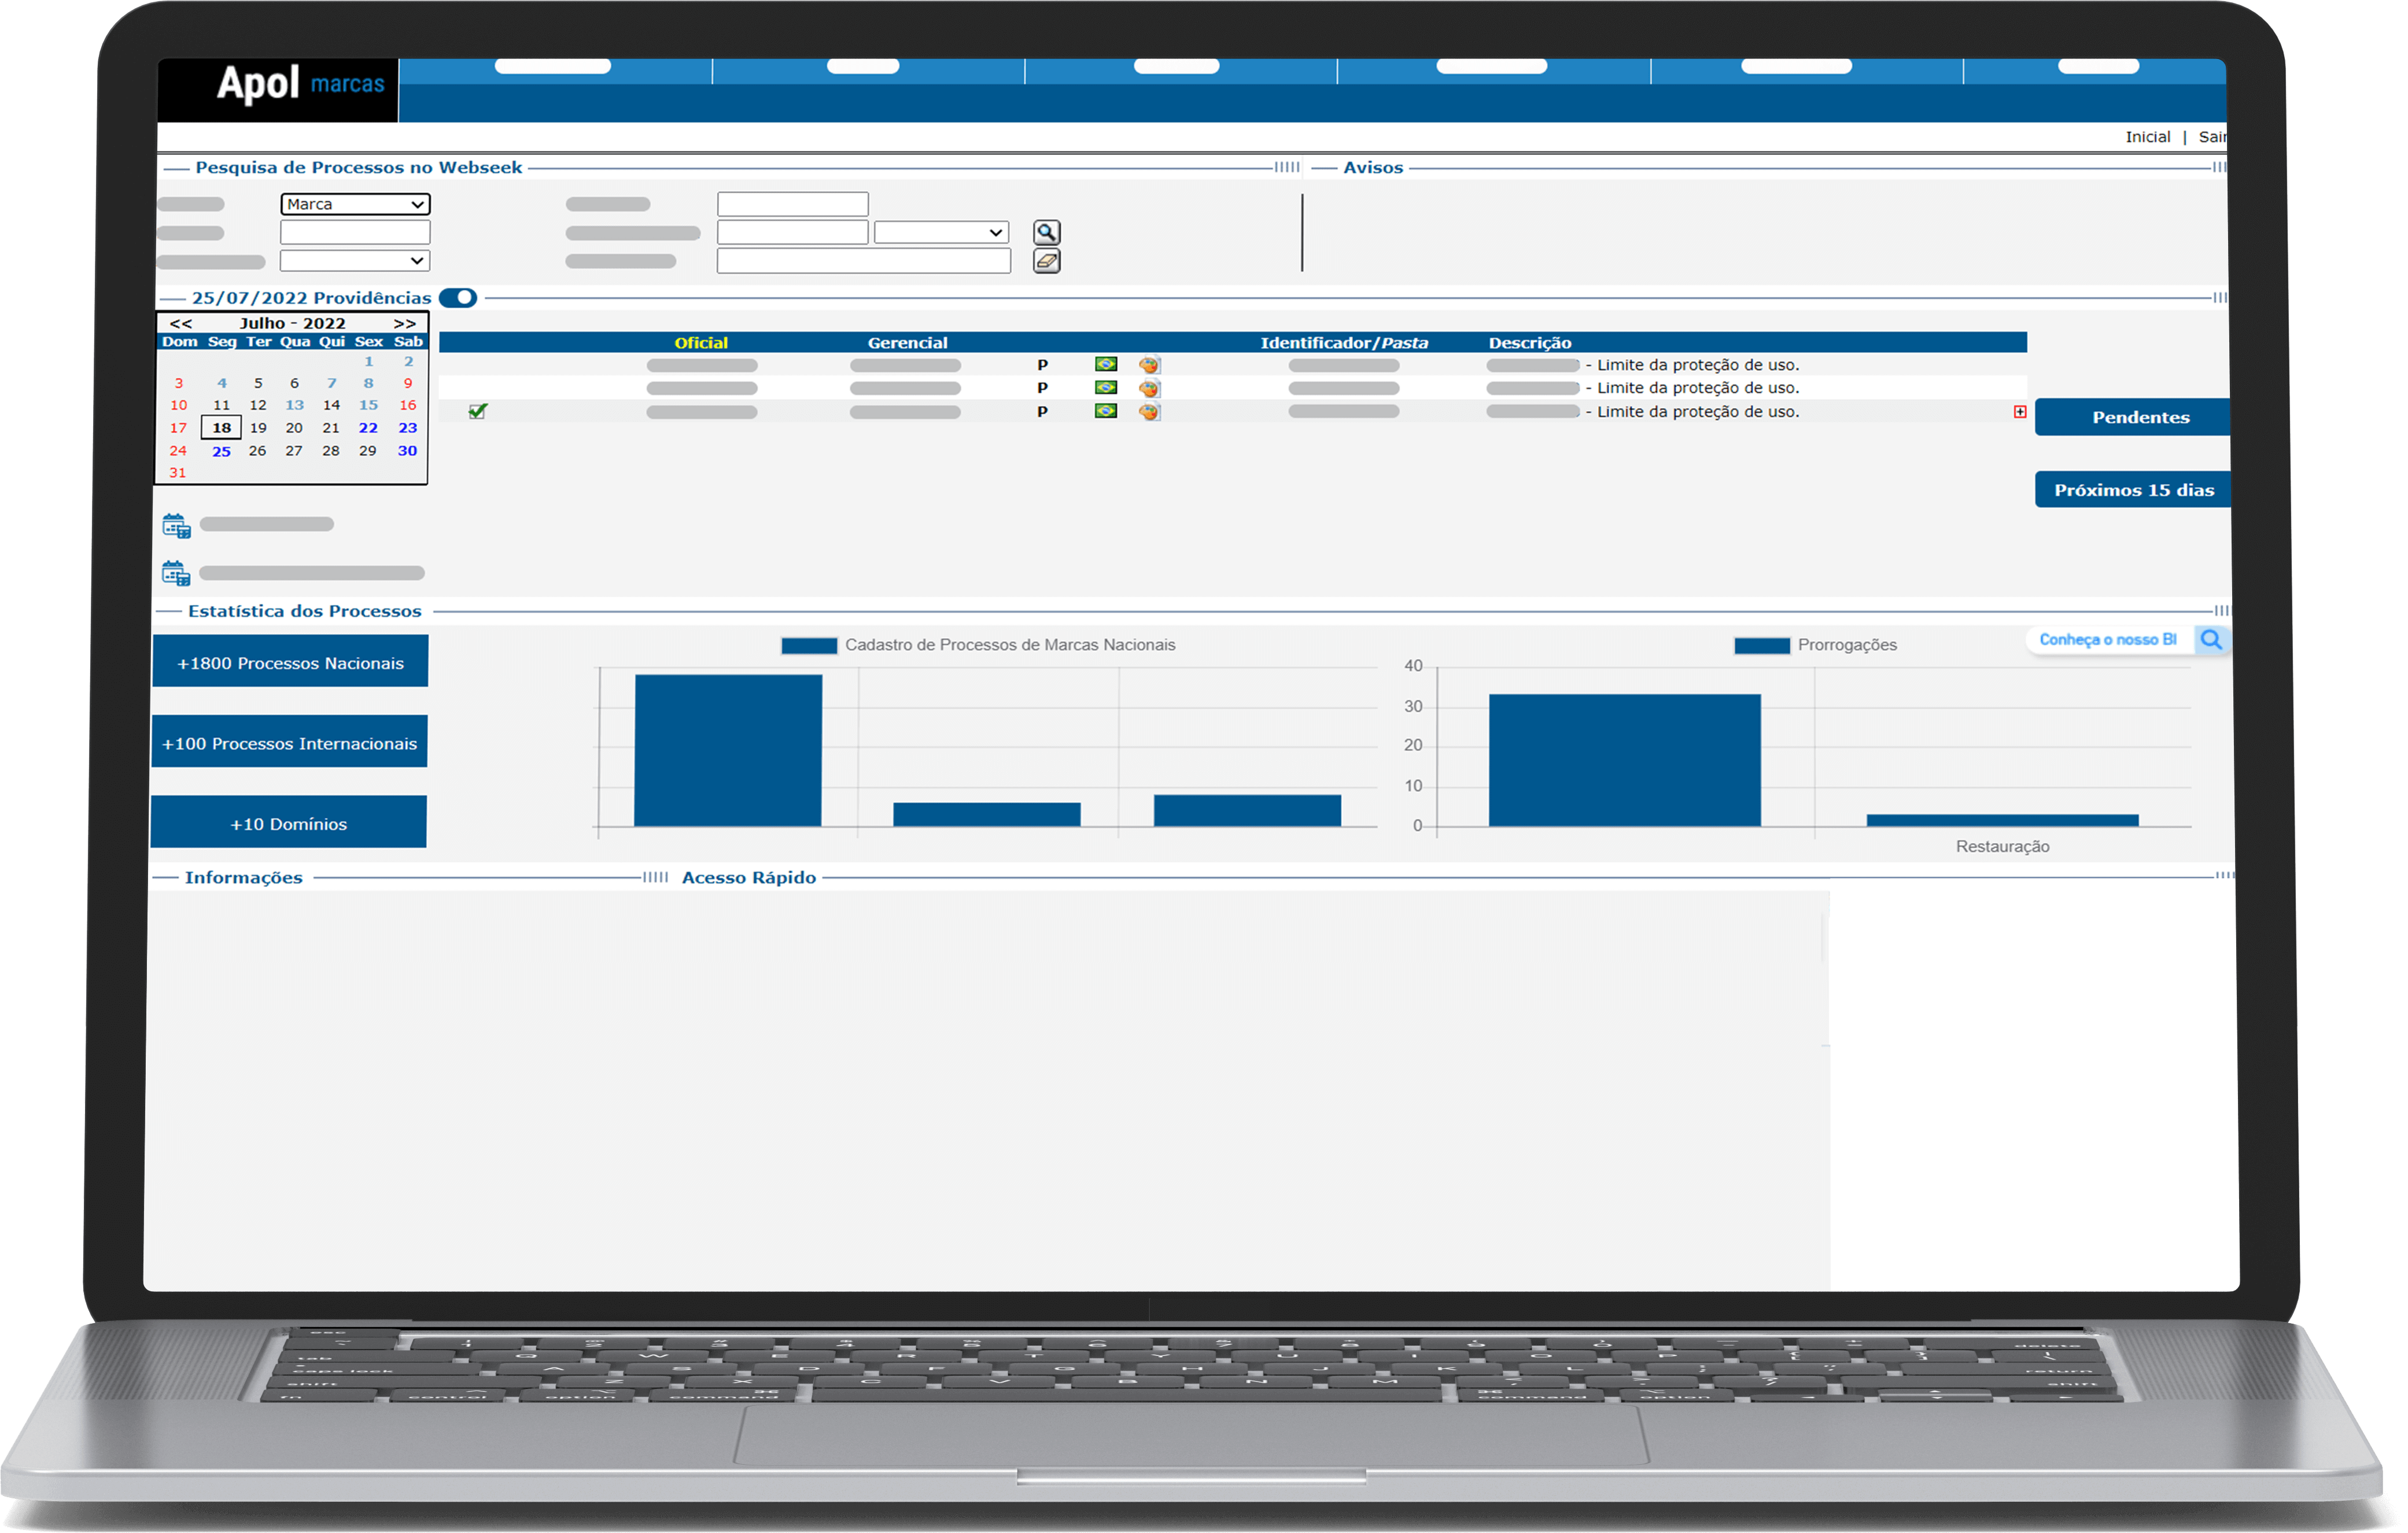Screen dimensions: 2408x1533
Task: Click the Descrição column header
Action: point(1529,343)
